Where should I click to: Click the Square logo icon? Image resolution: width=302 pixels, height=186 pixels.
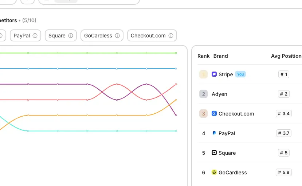(x=214, y=153)
